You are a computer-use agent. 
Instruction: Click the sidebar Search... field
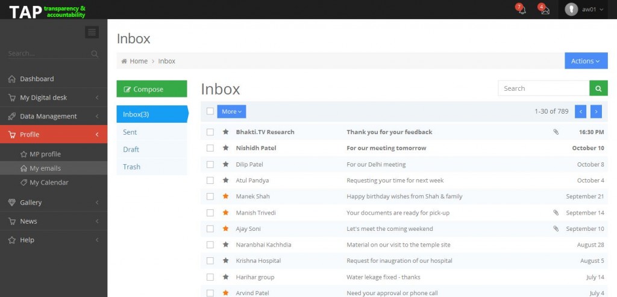(49, 54)
